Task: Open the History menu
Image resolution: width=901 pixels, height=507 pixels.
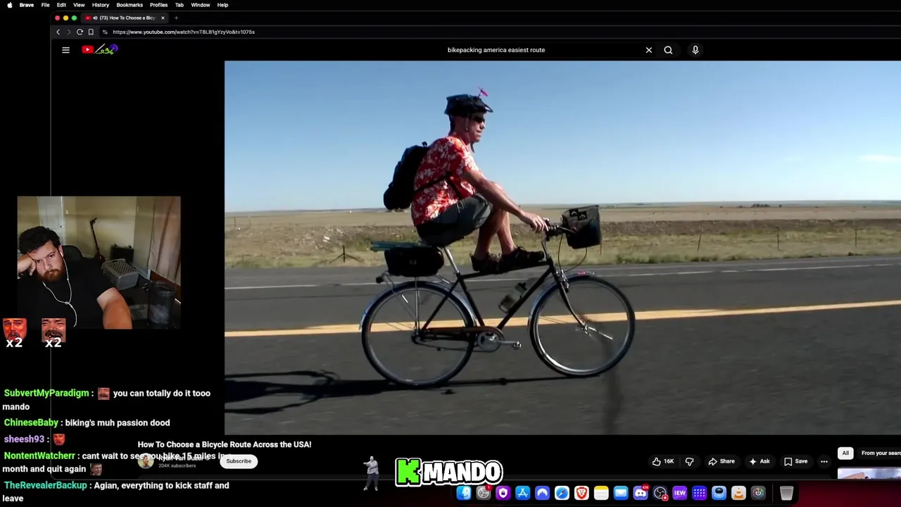Action: 101,5
